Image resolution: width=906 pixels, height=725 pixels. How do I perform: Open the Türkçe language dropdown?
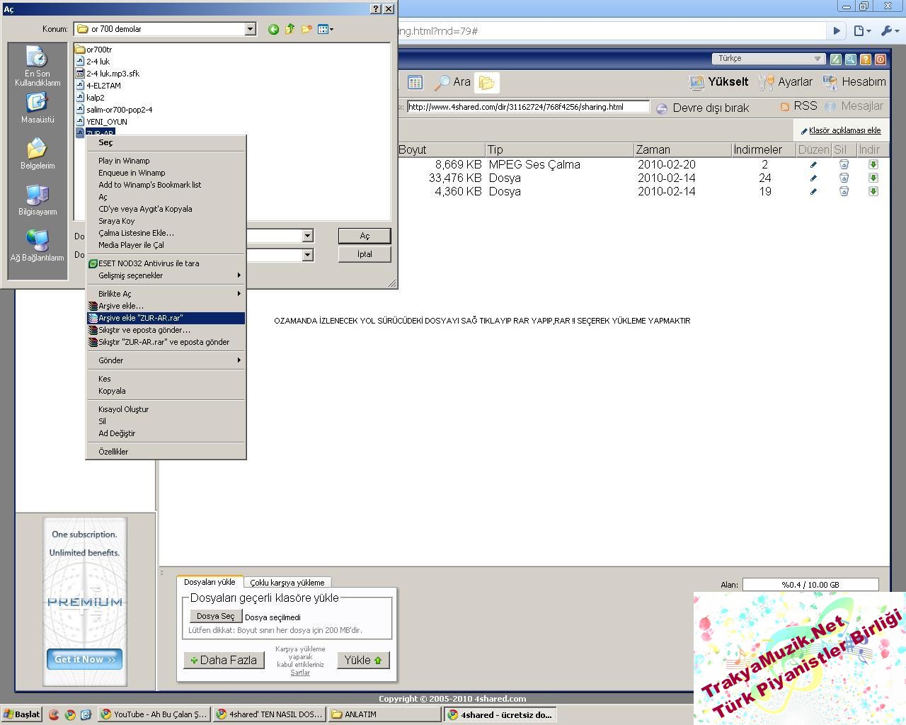pyautogui.click(x=768, y=59)
